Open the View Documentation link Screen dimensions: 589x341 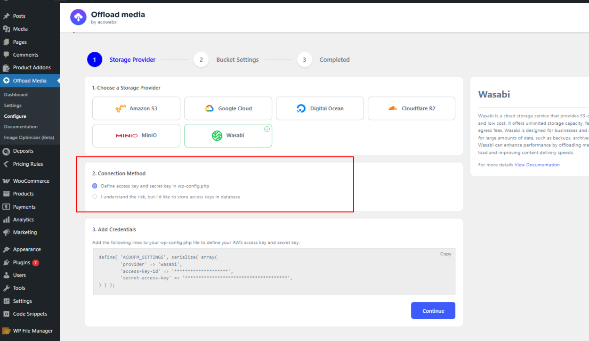(537, 165)
